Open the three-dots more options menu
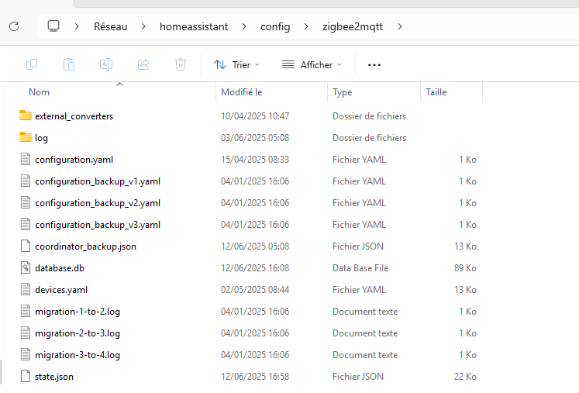 374,65
